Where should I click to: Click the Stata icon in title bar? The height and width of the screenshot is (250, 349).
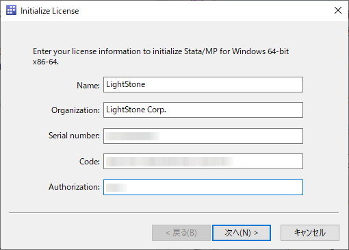[11, 10]
